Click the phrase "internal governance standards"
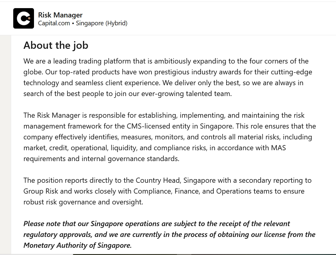 (x=130, y=159)
